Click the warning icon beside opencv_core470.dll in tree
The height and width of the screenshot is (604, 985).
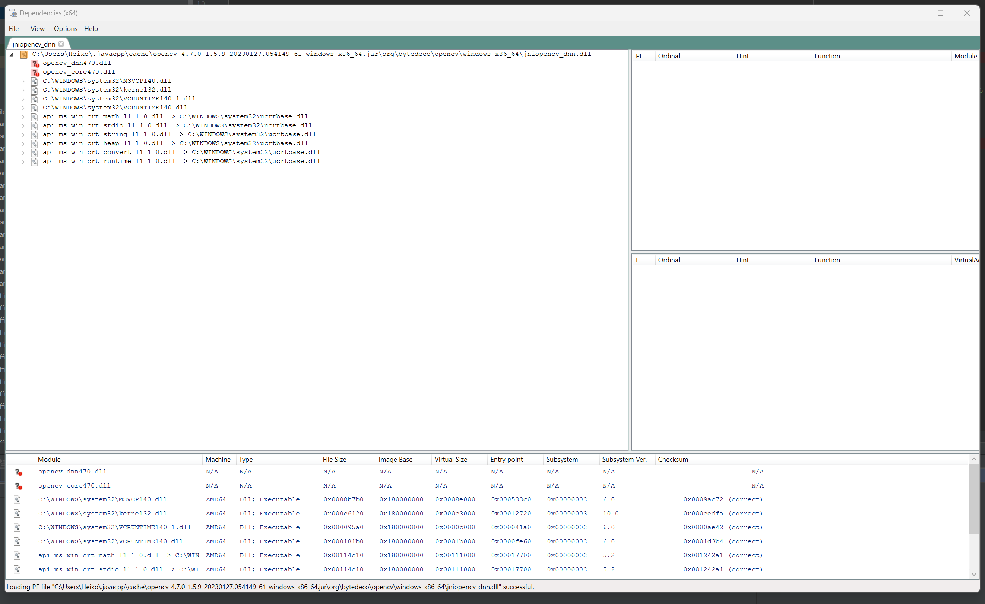[x=35, y=73]
